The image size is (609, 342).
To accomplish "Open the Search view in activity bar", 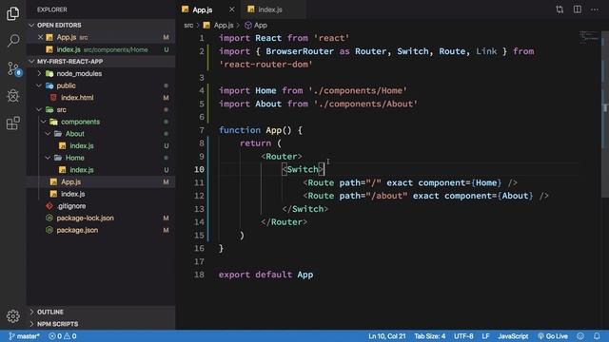I will [x=12, y=40].
